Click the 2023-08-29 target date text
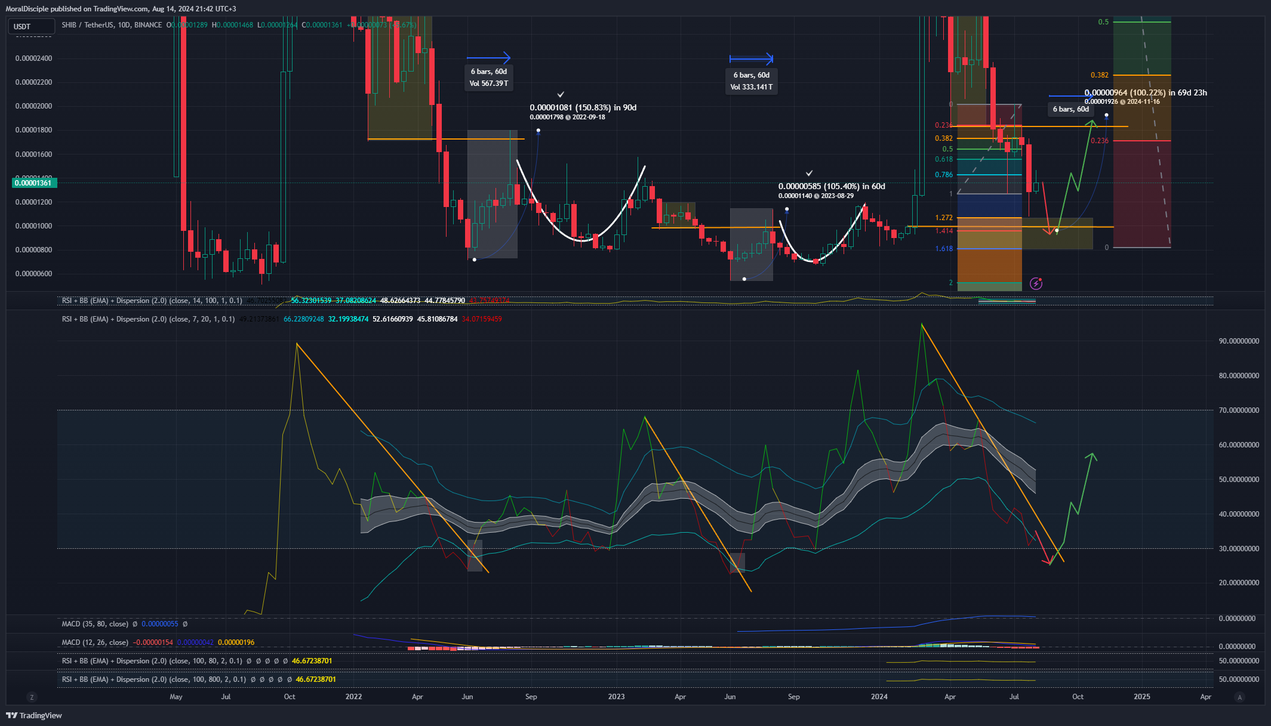The height and width of the screenshot is (726, 1271). pos(837,196)
